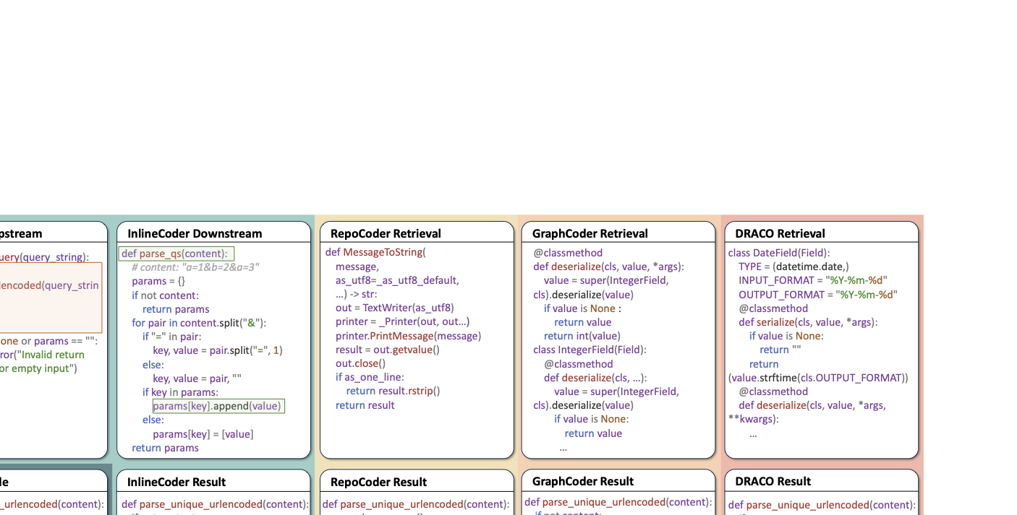Click the highlighted params[key].append(value) box
Viewport: 1017px width, 515px height.
click(x=218, y=406)
